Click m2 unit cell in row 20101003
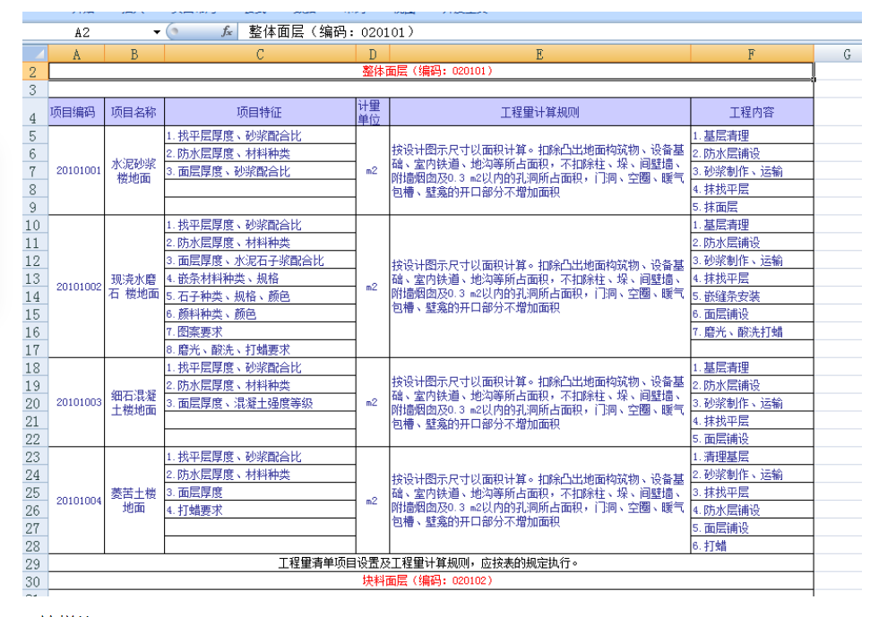Screen dimensions: 896x617 point(373,403)
